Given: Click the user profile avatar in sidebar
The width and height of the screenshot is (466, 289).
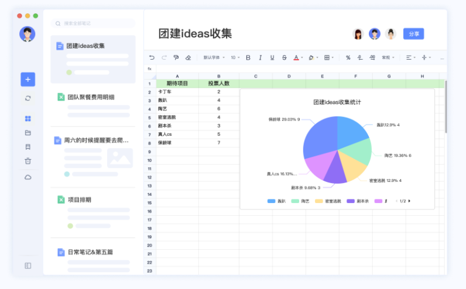Looking at the screenshot, I should click(28, 34).
